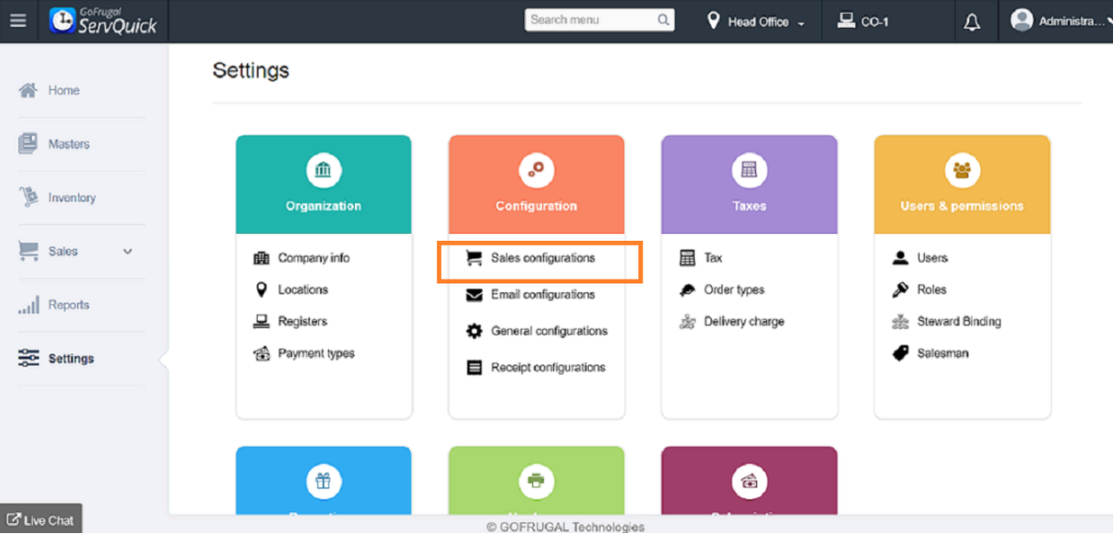The image size is (1114, 541).
Task: Open Steward Binding link
Action: (x=958, y=322)
